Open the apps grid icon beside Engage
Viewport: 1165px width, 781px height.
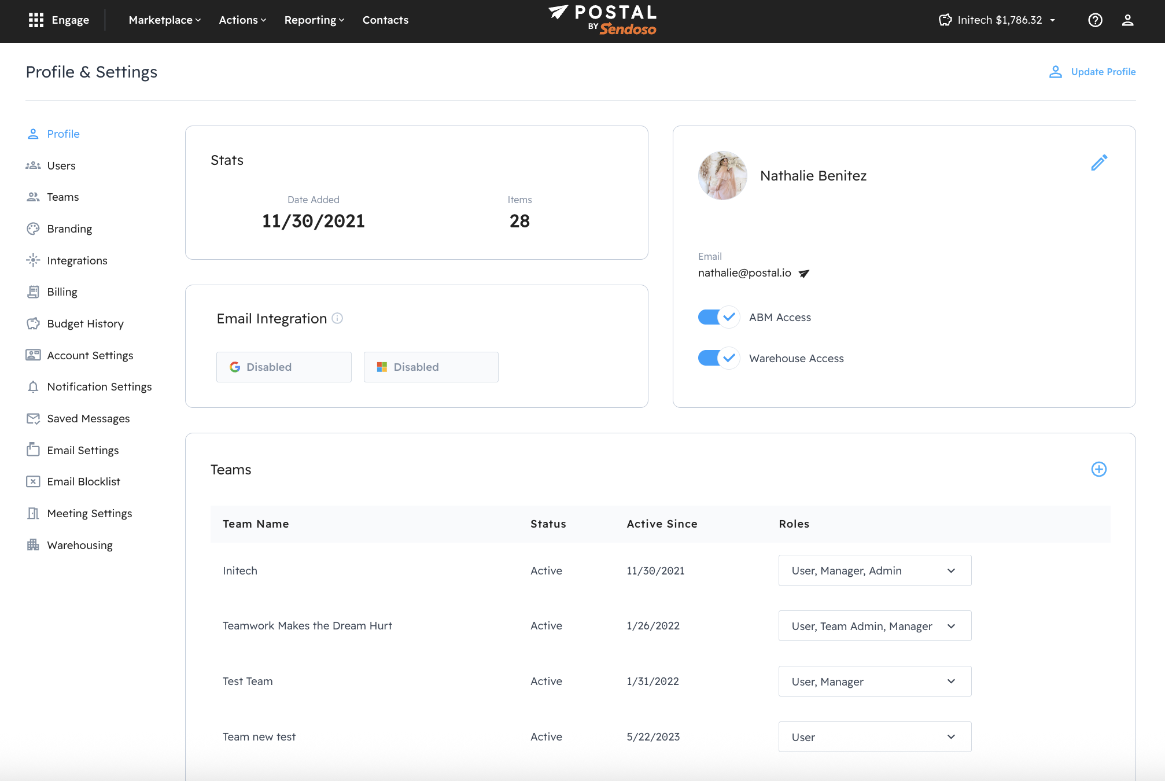coord(36,20)
